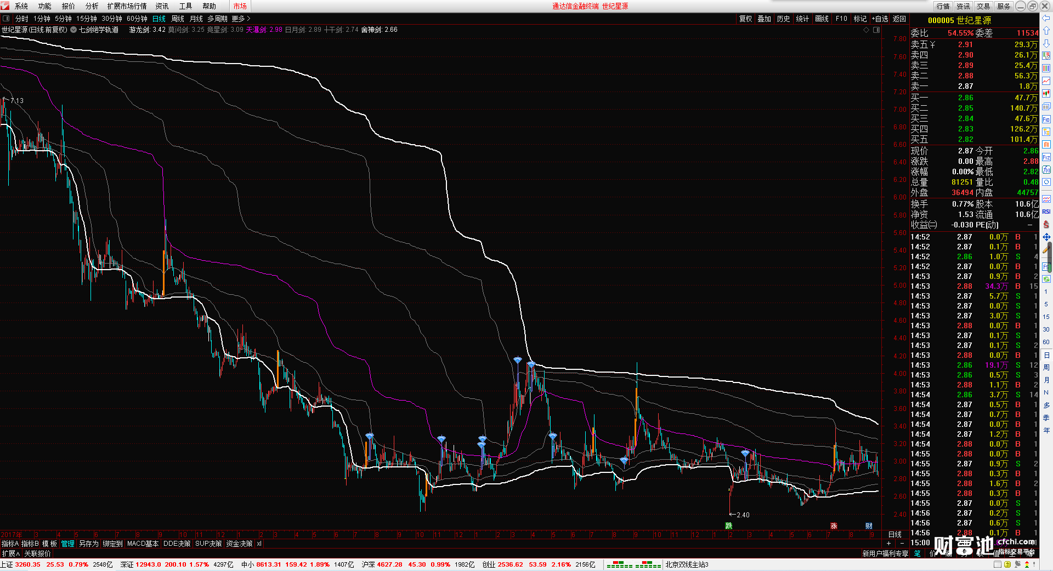Switch to the 分时 tab
1053x571 pixels.
click(22, 19)
